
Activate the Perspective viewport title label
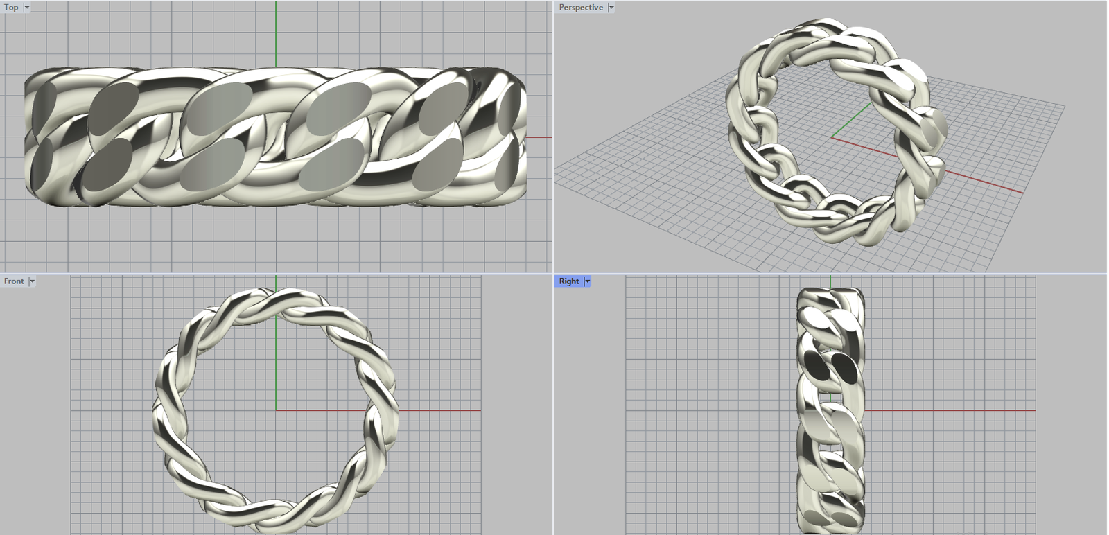(581, 8)
